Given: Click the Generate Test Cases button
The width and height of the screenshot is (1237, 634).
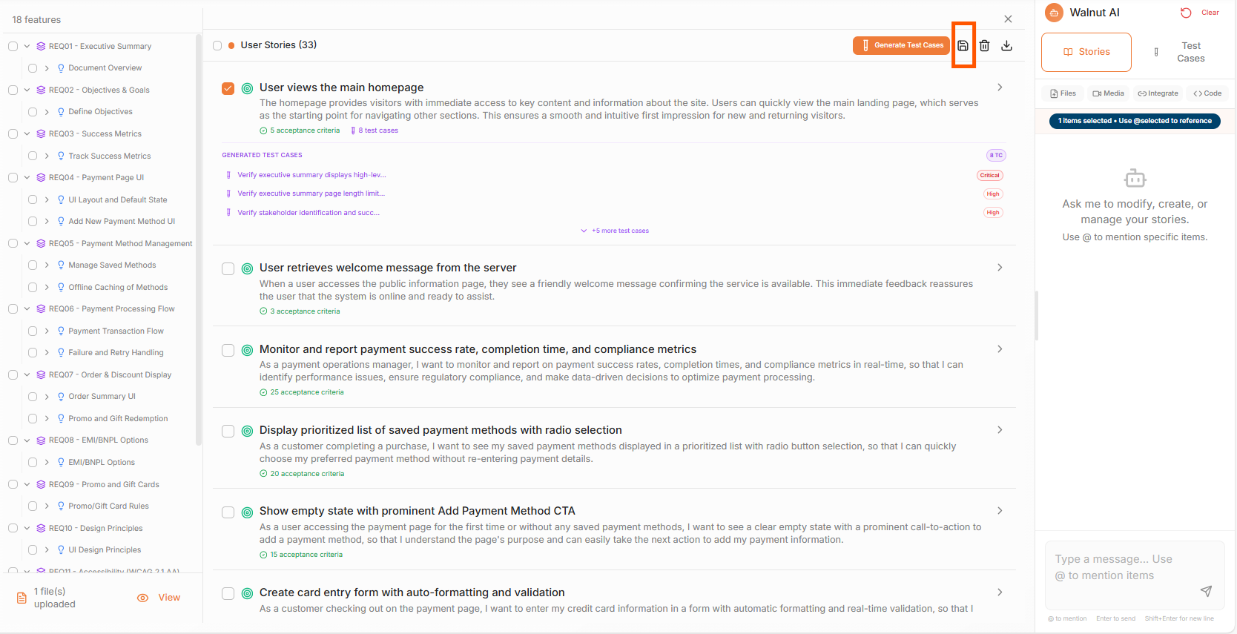Looking at the screenshot, I should (x=901, y=45).
